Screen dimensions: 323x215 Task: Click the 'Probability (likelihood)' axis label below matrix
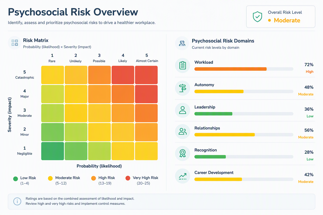point(99,166)
